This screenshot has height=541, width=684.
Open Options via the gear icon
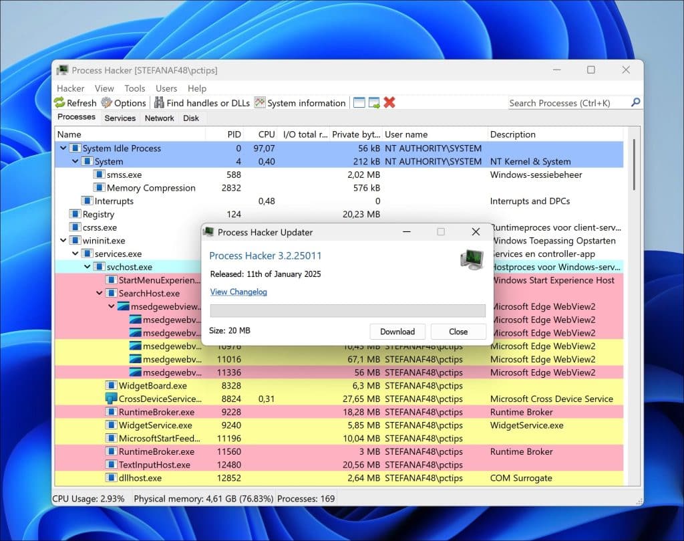(x=107, y=103)
